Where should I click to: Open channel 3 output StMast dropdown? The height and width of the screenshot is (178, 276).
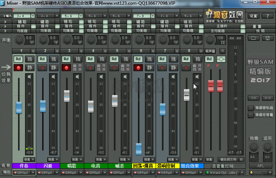[72, 172]
